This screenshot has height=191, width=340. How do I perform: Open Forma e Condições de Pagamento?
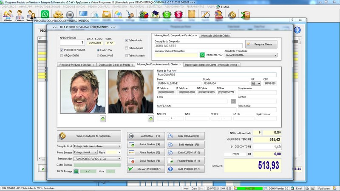point(89,136)
